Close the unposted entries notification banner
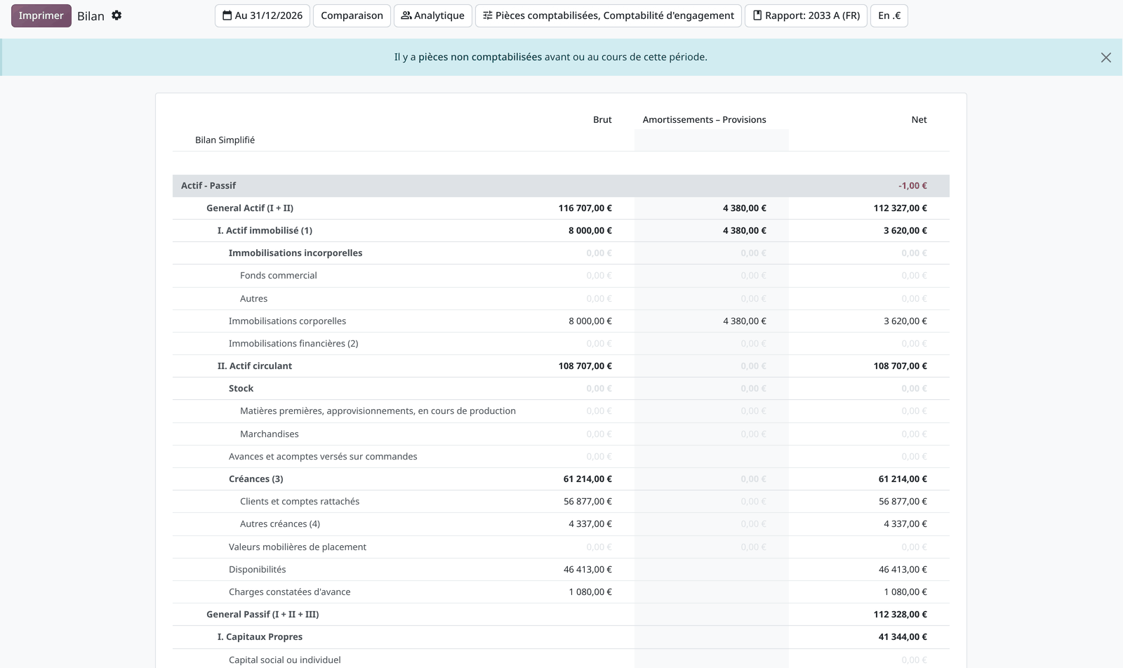The width and height of the screenshot is (1123, 668). 1105,58
